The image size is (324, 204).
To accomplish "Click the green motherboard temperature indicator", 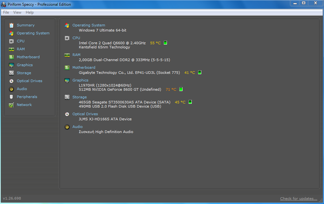I will pos(200,73).
